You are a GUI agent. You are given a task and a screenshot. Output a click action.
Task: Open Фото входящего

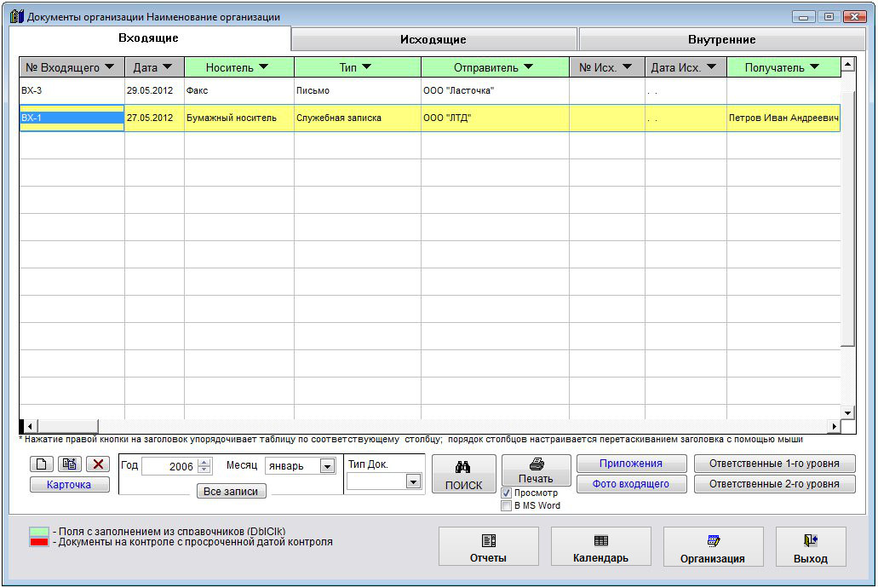coord(631,484)
